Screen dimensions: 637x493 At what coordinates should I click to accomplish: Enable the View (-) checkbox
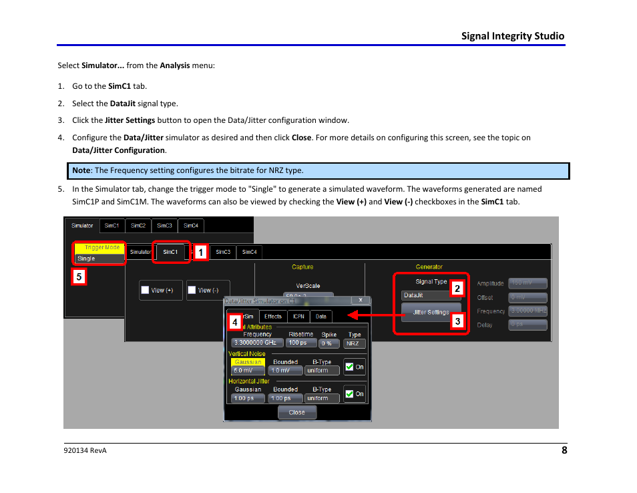click(192, 290)
